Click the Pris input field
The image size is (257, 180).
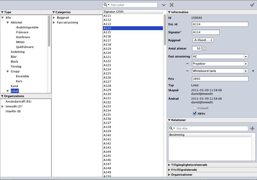point(220,79)
